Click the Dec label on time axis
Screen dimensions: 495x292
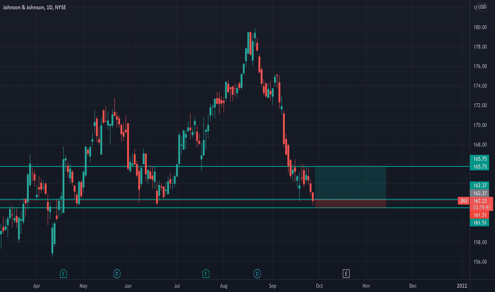[413, 286]
